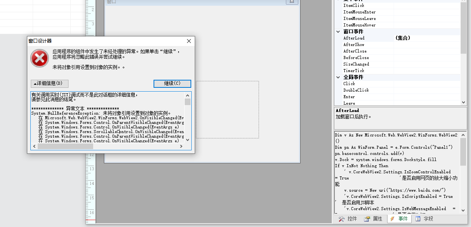
Task: Collapse the 全局事件 category
Action: [x=338, y=77]
